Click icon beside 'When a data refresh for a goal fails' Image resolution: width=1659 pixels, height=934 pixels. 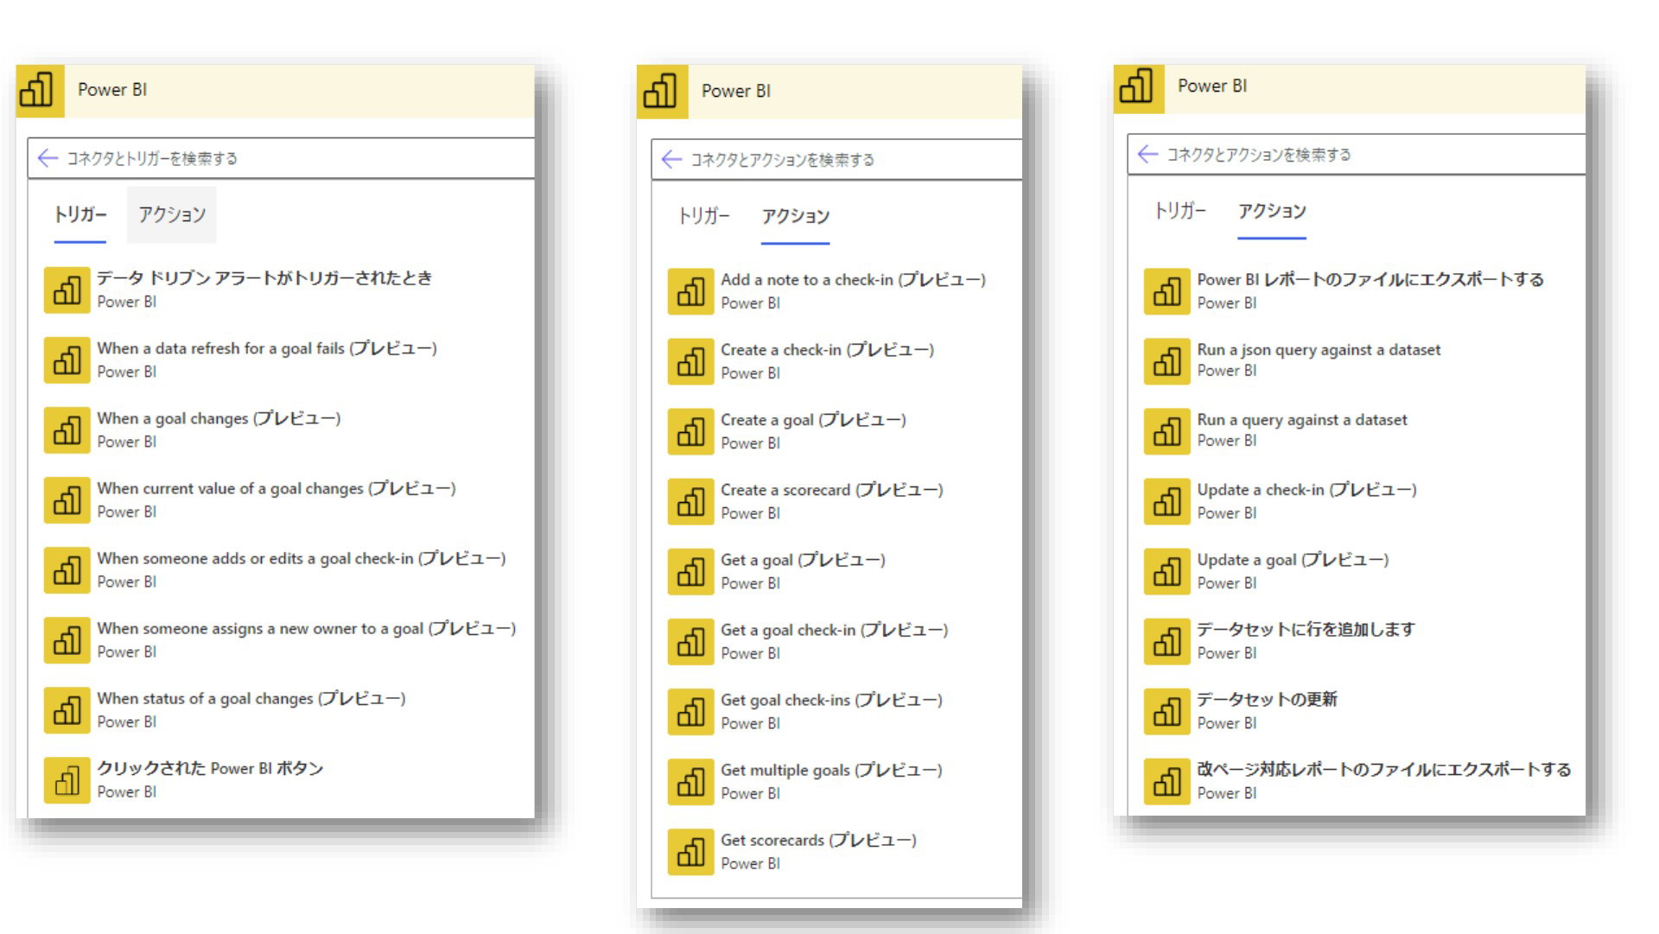pyautogui.click(x=67, y=360)
